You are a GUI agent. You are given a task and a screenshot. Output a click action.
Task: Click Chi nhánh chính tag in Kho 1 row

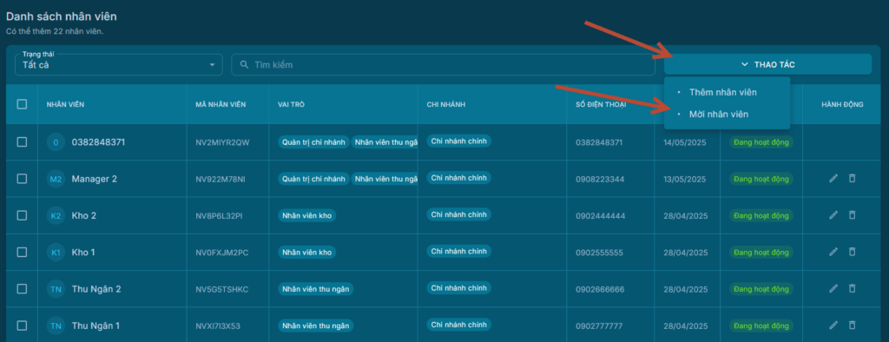pyautogui.click(x=458, y=251)
